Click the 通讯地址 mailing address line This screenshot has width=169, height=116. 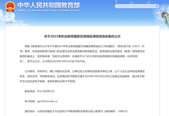pos(76,111)
